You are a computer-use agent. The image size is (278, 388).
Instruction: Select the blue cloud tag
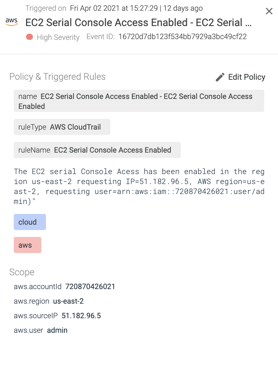(x=29, y=222)
